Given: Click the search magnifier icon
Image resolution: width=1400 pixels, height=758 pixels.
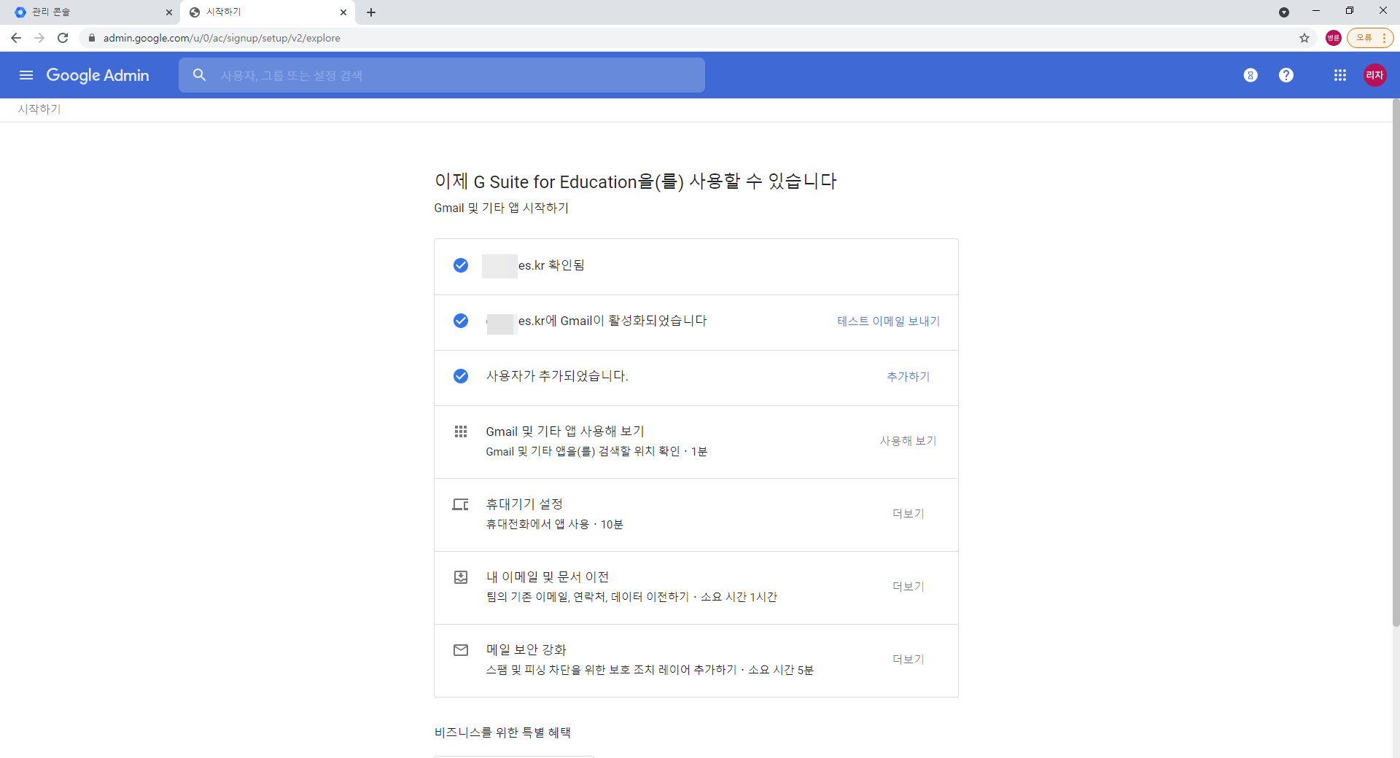Looking at the screenshot, I should tap(199, 75).
